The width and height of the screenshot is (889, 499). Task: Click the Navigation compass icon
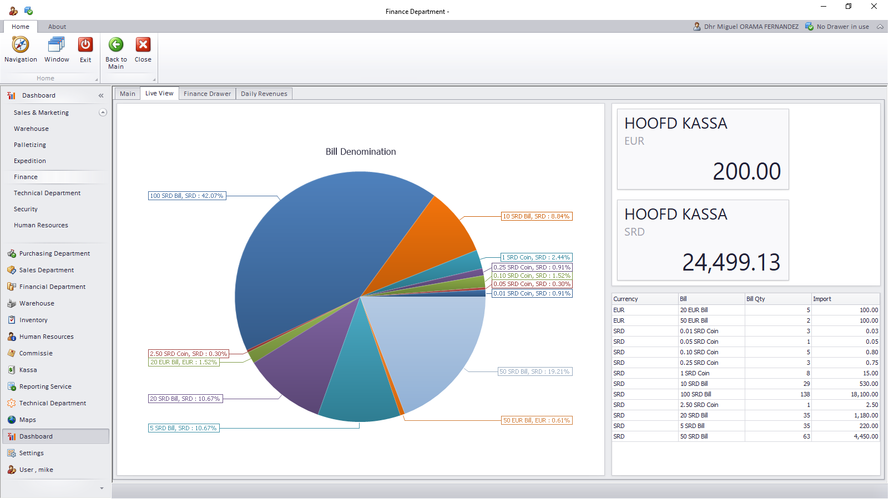tap(21, 45)
